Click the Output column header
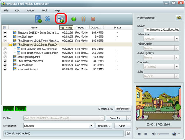 [96, 28]
